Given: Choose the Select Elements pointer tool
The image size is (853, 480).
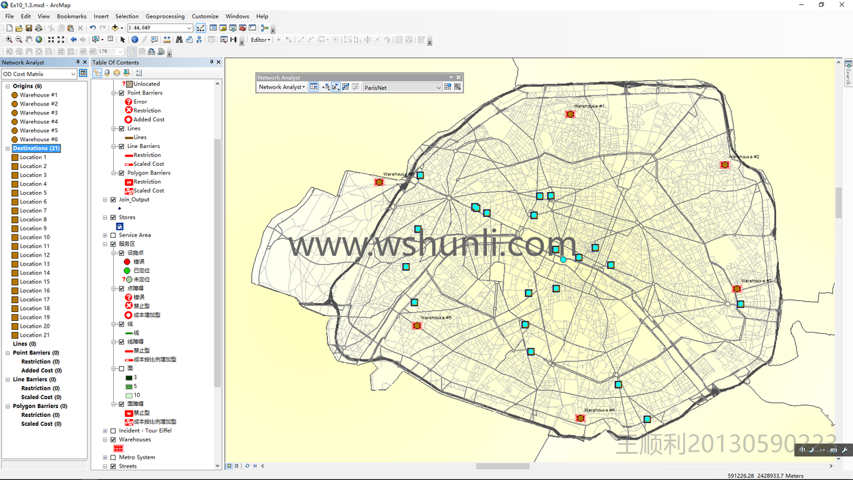Looking at the screenshot, I should (123, 40).
